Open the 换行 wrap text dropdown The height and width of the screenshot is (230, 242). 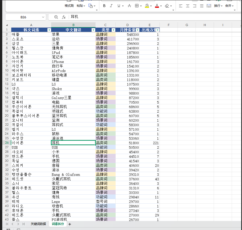tap(218, 6)
